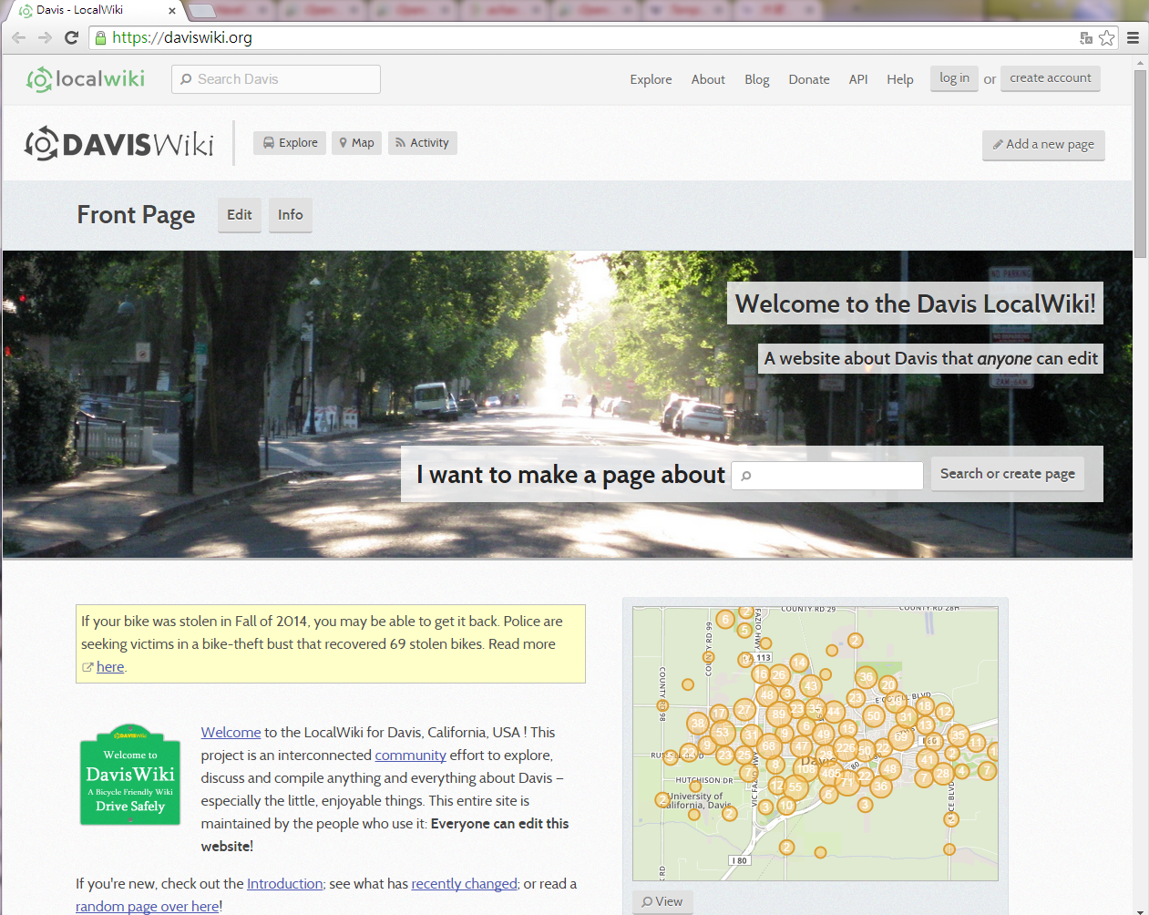
Task: Click the View map button
Action: [x=662, y=901]
